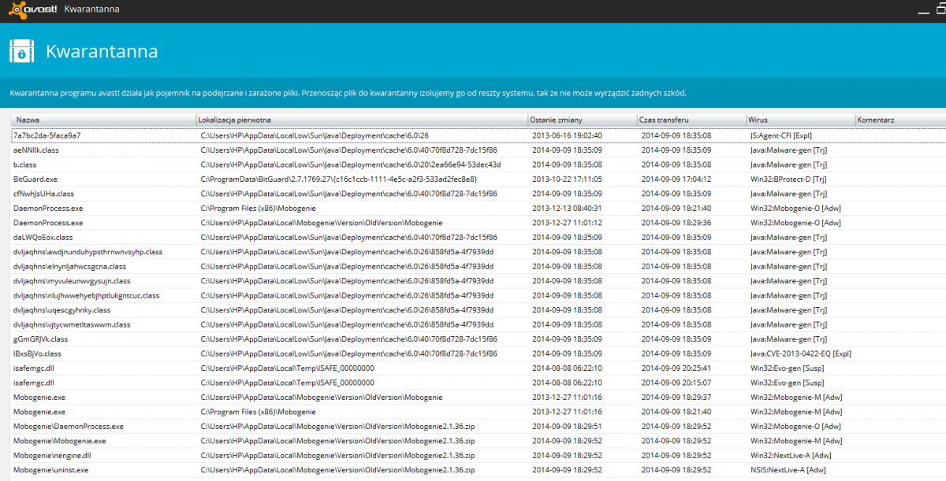Click the Komentarz column header

coord(900,120)
